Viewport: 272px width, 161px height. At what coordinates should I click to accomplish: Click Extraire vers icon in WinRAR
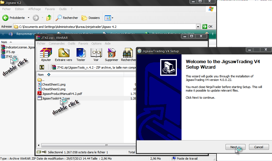pyautogui.click(x=63, y=52)
